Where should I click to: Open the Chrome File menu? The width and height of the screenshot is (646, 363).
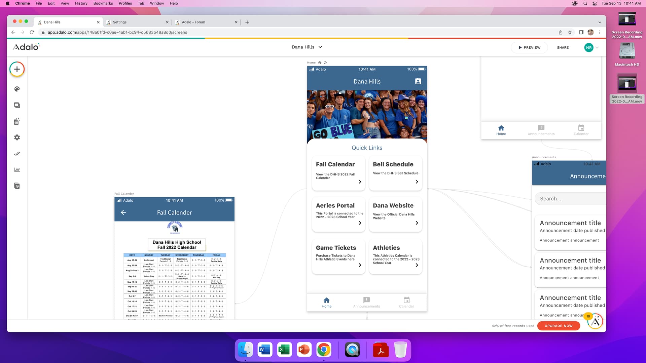tap(39, 3)
